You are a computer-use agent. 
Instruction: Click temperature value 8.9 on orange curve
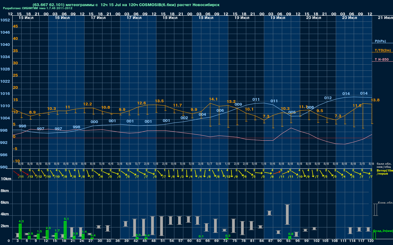click(32, 112)
